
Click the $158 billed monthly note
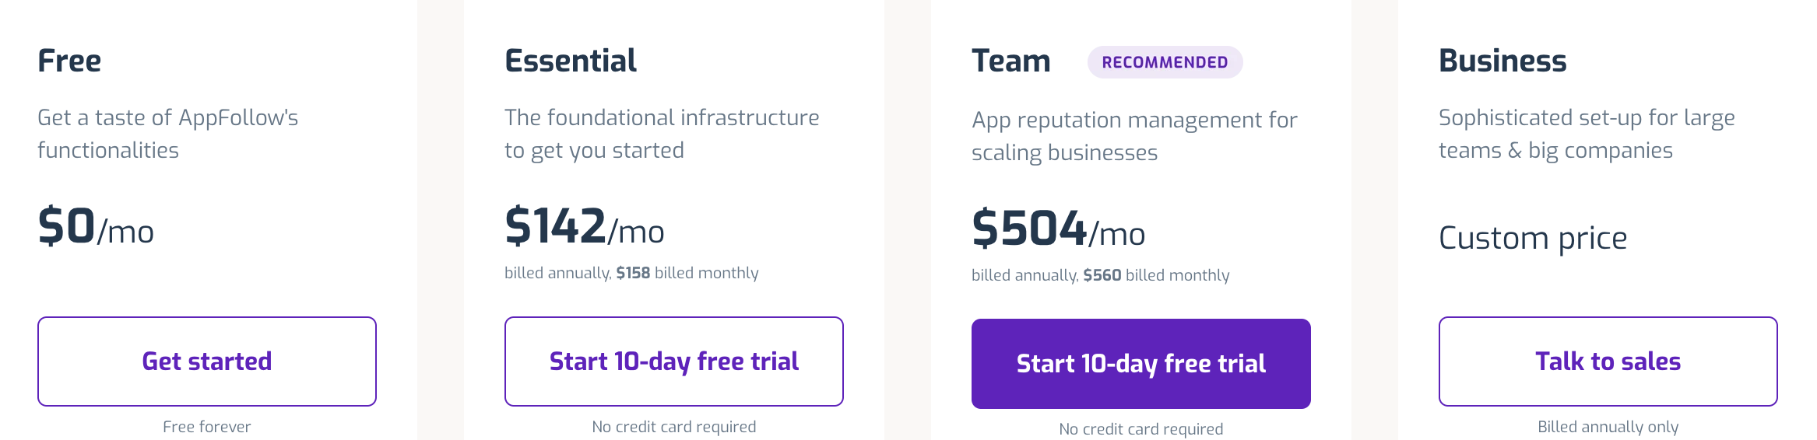click(x=687, y=273)
